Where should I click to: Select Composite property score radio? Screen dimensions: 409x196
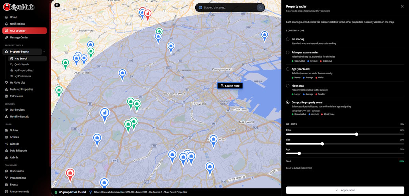tap(288, 102)
